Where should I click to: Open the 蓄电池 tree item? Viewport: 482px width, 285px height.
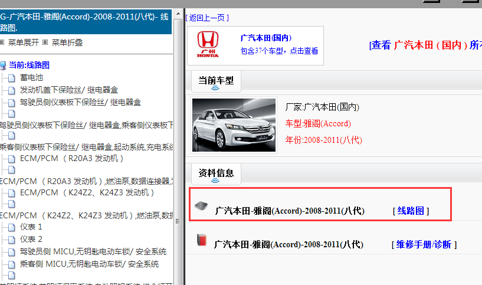[31, 77]
